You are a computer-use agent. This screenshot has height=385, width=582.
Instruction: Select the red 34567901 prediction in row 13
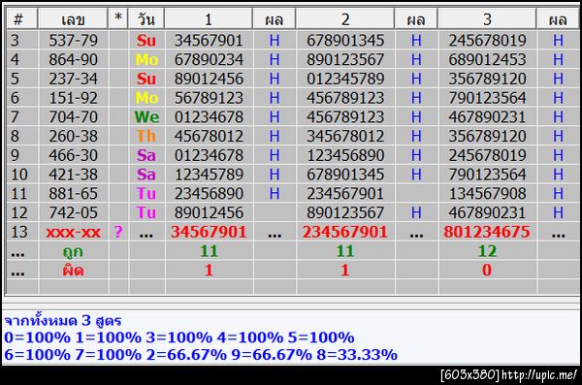point(209,232)
